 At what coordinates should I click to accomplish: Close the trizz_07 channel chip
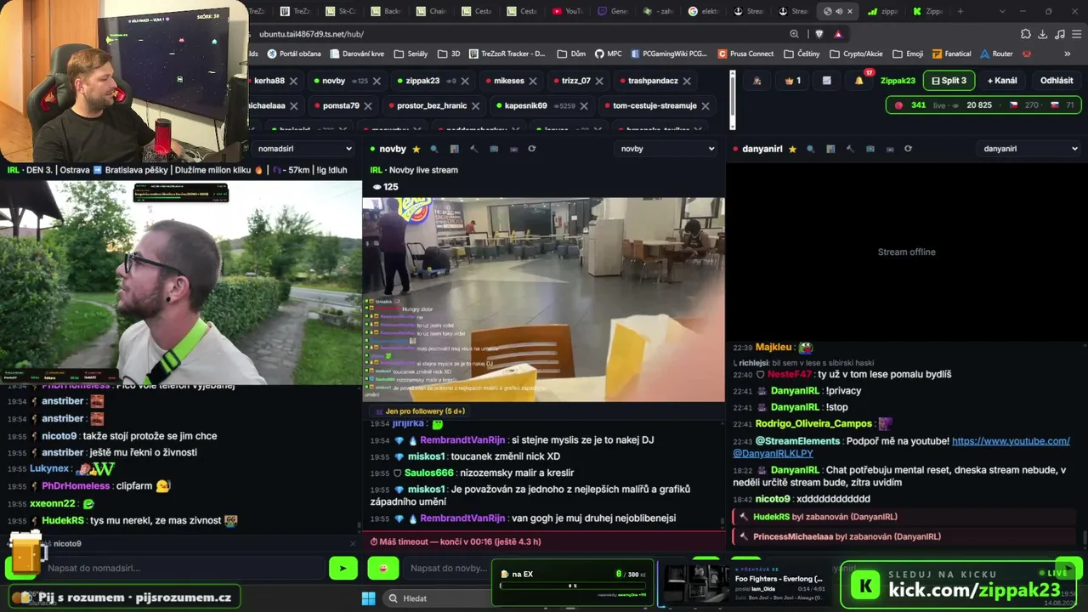tap(599, 81)
